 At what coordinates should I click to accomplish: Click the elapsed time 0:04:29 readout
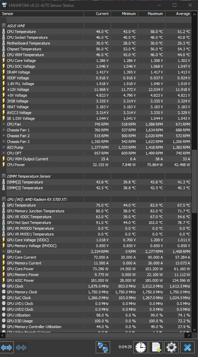tap(125, 347)
